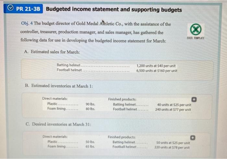
Task: Click 40 units at $25 per unit
Action: pyautogui.click(x=174, y=105)
